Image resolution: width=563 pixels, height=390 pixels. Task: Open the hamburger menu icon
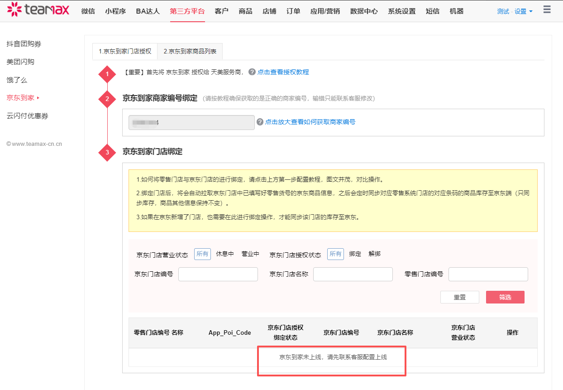pyautogui.click(x=547, y=10)
